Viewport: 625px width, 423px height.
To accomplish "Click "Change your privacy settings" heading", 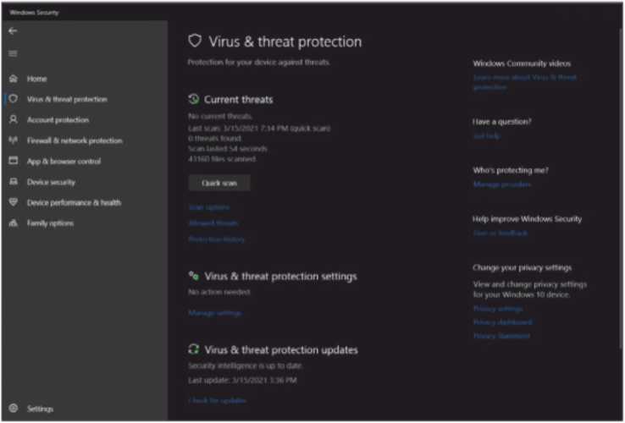I will click(x=523, y=267).
